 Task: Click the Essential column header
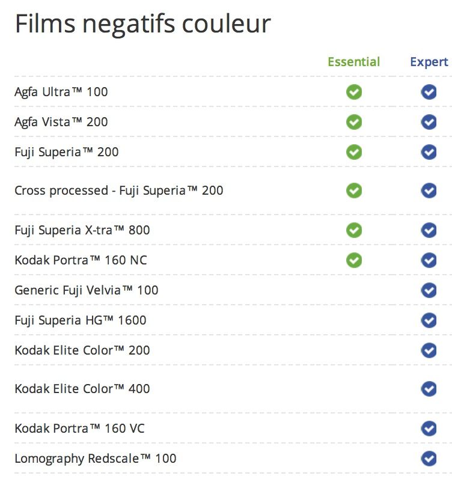coord(353,62)
